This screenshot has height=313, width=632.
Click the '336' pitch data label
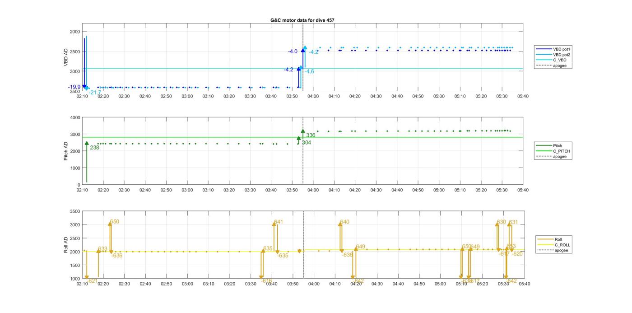[311, 135]
